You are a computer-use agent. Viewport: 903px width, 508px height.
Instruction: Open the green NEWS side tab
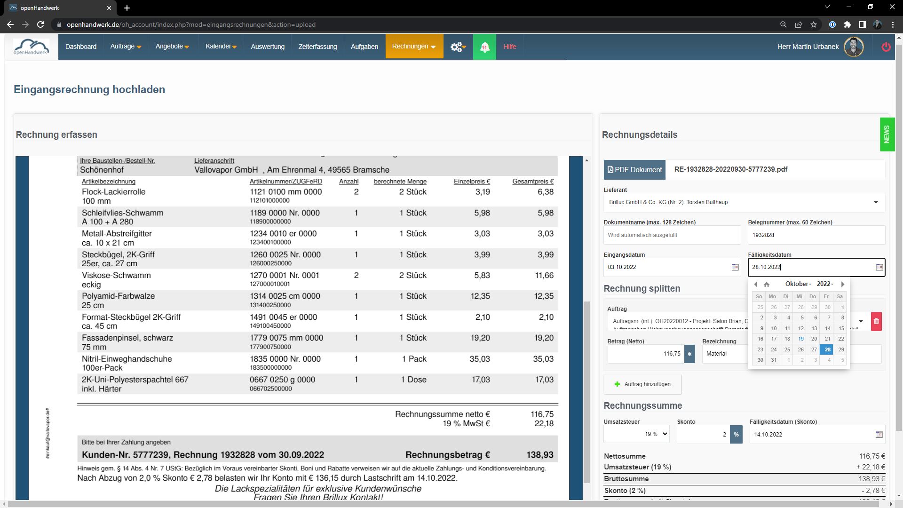pos(887,135)
